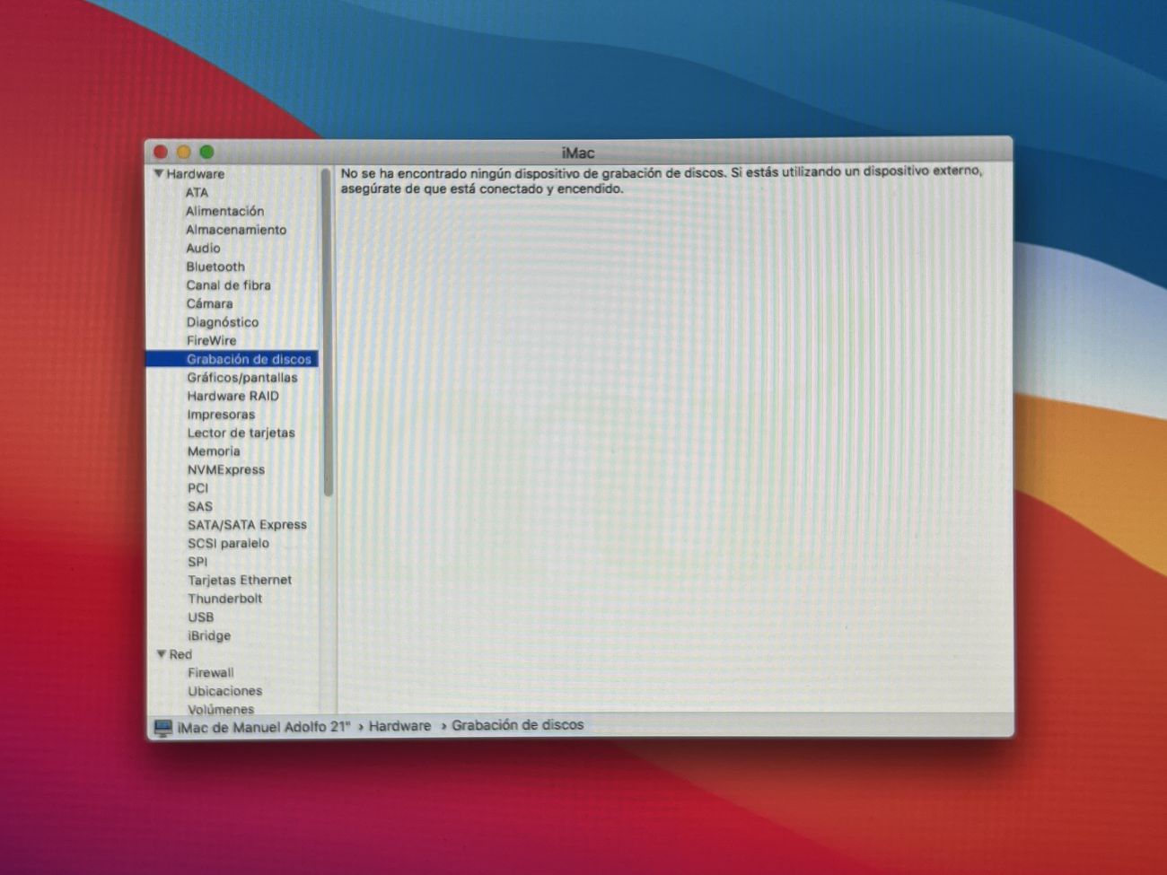This screenshot has height=875, width=1167.
Task: Click the Hardware category header label
Action: (196, 174)
